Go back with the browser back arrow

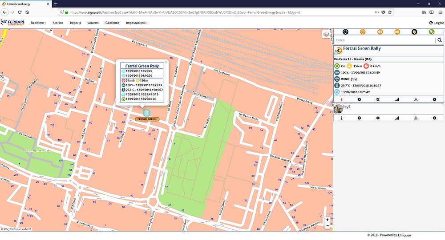coord(4,12)
